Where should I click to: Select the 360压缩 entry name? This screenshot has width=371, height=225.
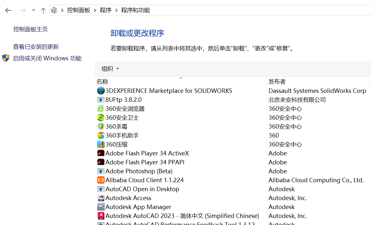tap(117, 144)
